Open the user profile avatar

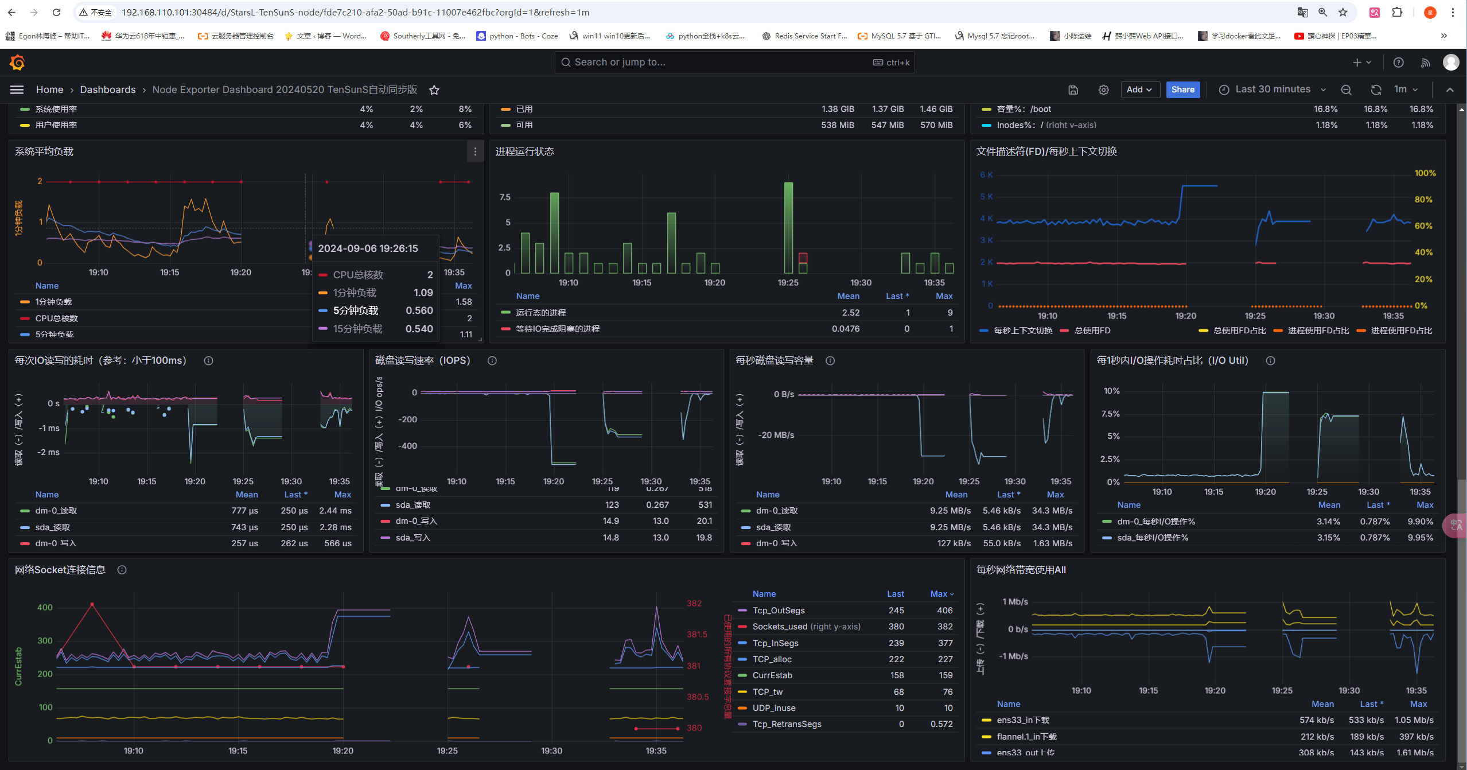point(1451,63)
